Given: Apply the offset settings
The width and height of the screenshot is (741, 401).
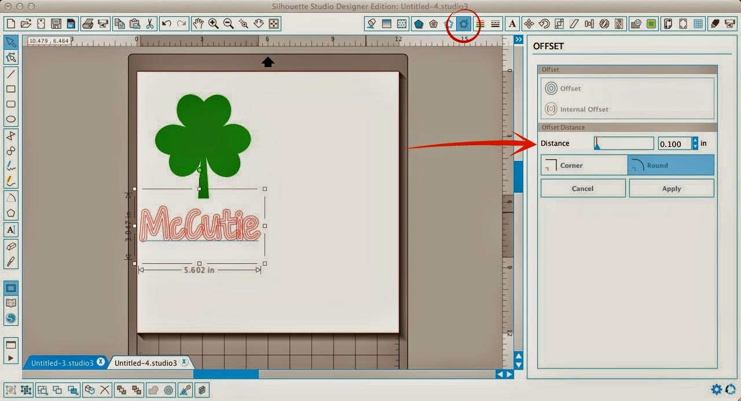Looking at the screenshot, I should click(672, 188).
